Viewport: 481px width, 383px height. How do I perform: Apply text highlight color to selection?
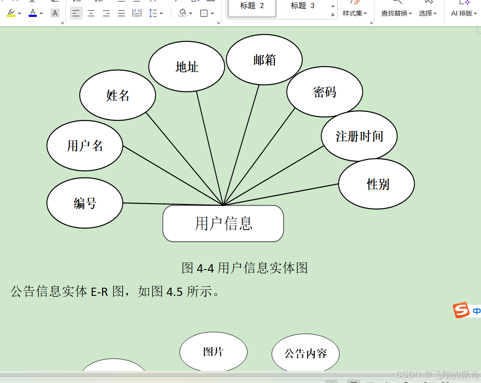tap(11, 12)
